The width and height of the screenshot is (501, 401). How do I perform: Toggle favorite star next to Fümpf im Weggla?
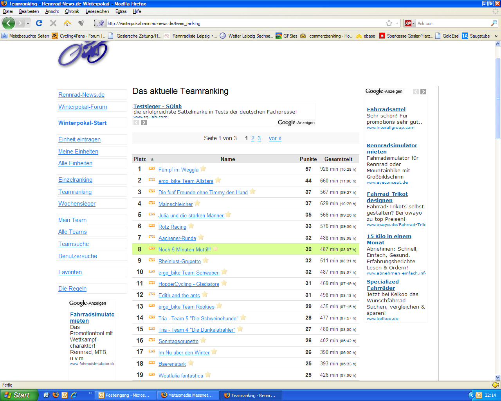coord(204,169)
